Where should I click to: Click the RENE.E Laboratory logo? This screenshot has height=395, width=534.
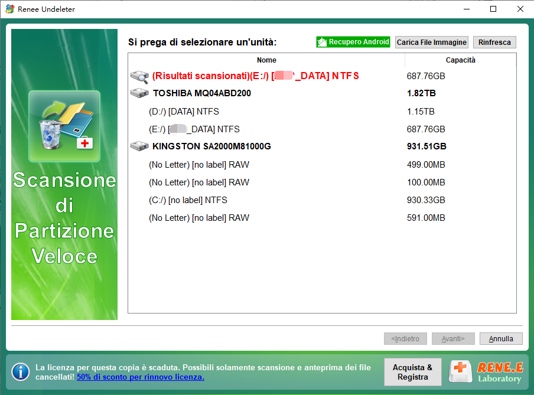(x=486, y=372)
